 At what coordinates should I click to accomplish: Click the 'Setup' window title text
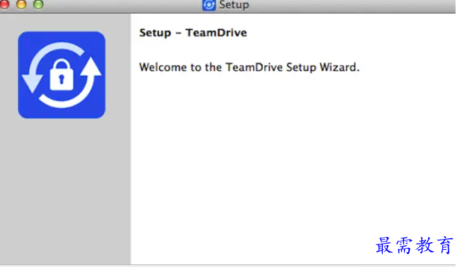tap(234, 5)
